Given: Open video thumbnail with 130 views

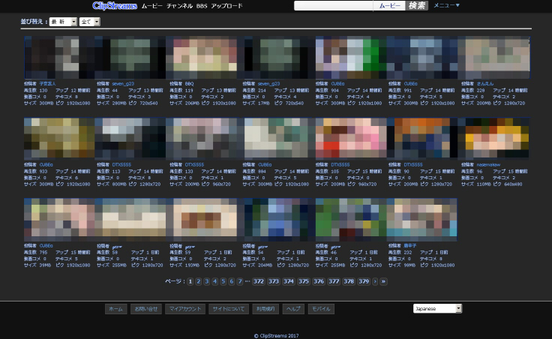Looking at the screenshot, I should coord(59,58).
